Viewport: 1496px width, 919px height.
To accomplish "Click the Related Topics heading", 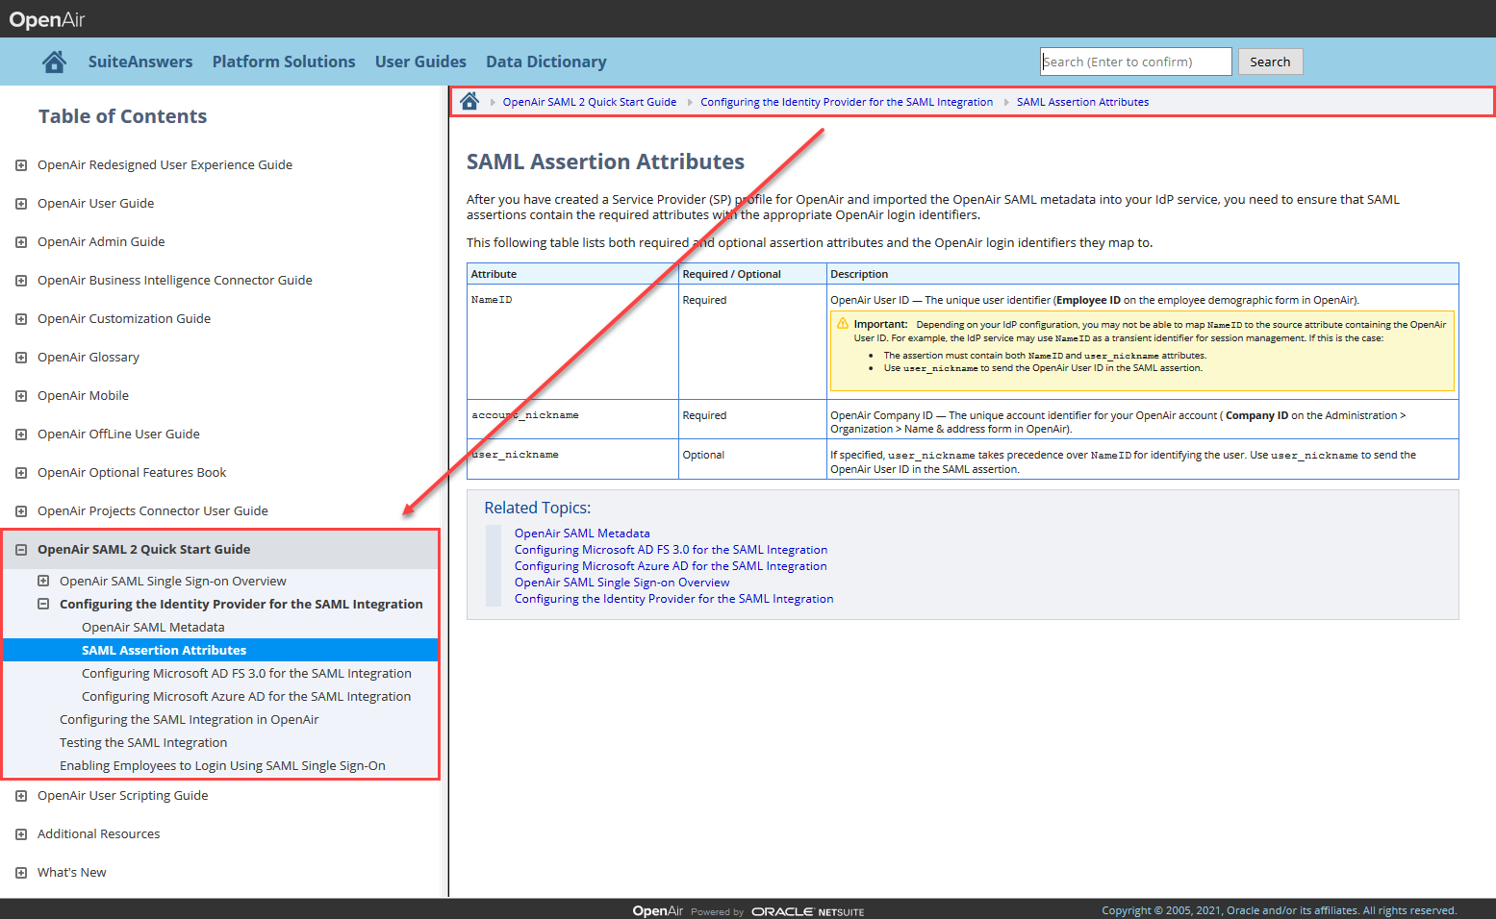I will pyautogui.click(x=538, y=508).
